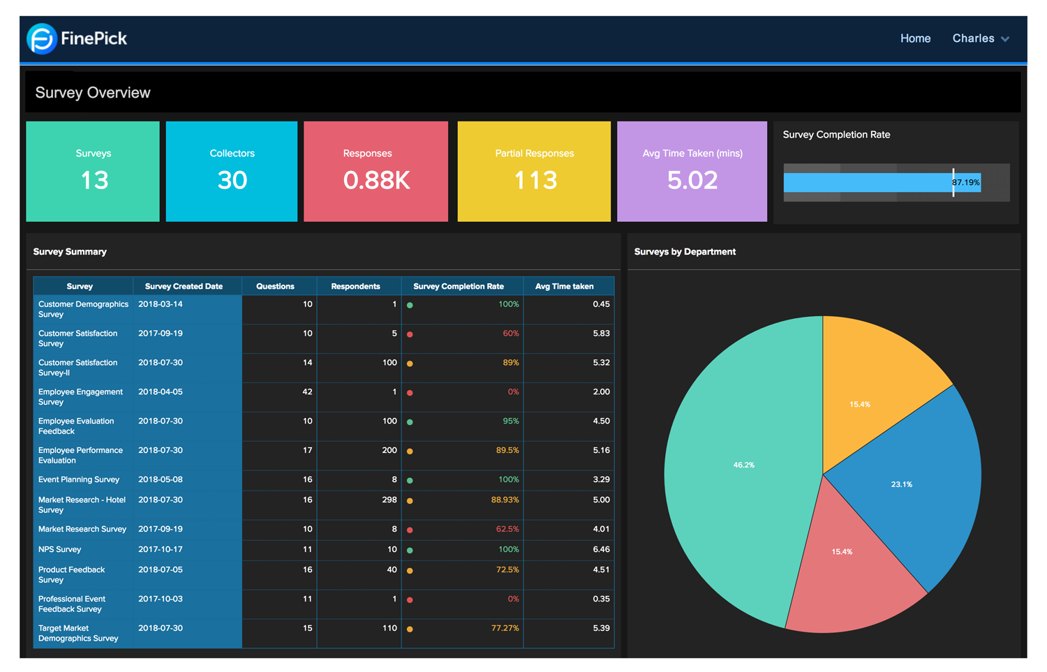
Task: Click the orange dot for Target Market Demographics Survey
Action: point(410,628)
